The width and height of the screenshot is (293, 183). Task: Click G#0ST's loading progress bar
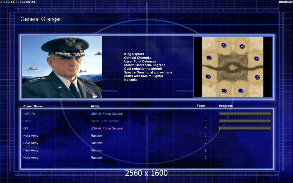click(245, 121)
